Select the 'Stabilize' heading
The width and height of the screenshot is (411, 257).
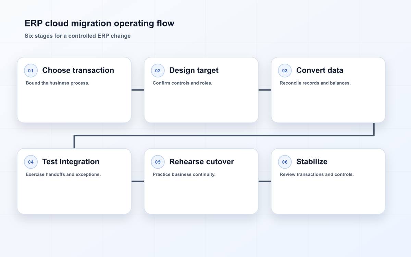312,162
